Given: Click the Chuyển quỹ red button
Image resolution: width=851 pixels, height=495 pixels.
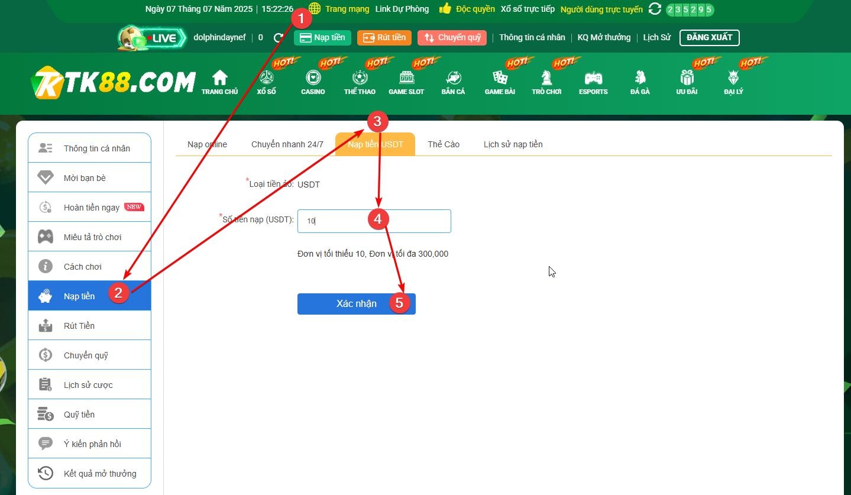Looking at the screenshot, I should tap(452, 38).
